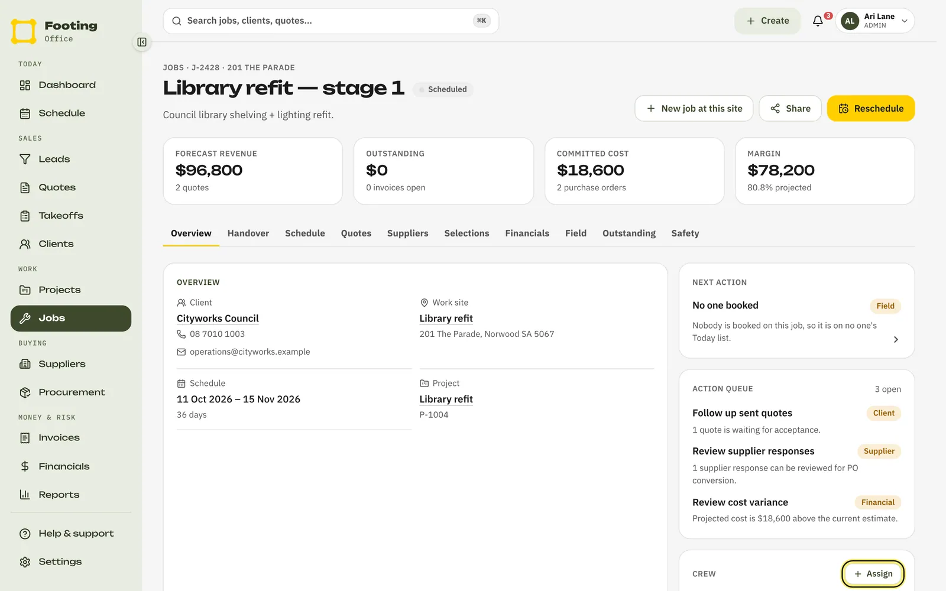Screen dimensions: 946x591
Task: Assign crew with the Assign button
Action: [873, 574]
